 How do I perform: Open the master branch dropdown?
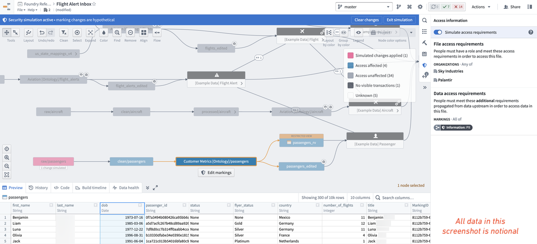pos(364,7)
